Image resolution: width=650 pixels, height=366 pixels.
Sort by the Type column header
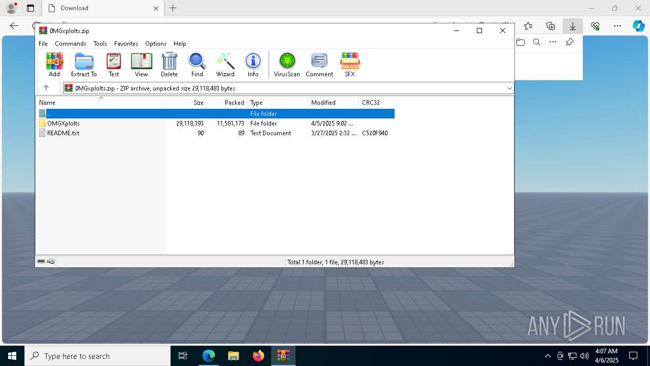point(277,102)
